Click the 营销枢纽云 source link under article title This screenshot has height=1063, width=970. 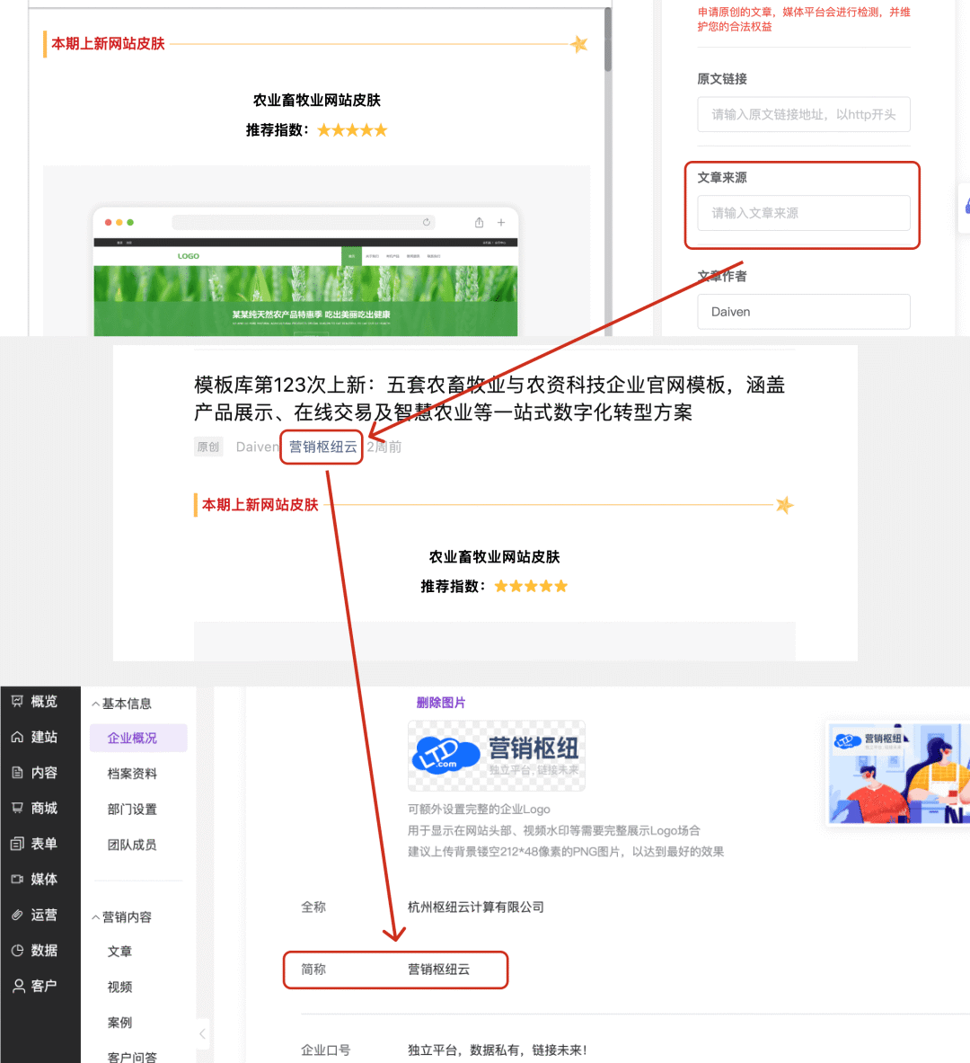[x=322, y=447]
